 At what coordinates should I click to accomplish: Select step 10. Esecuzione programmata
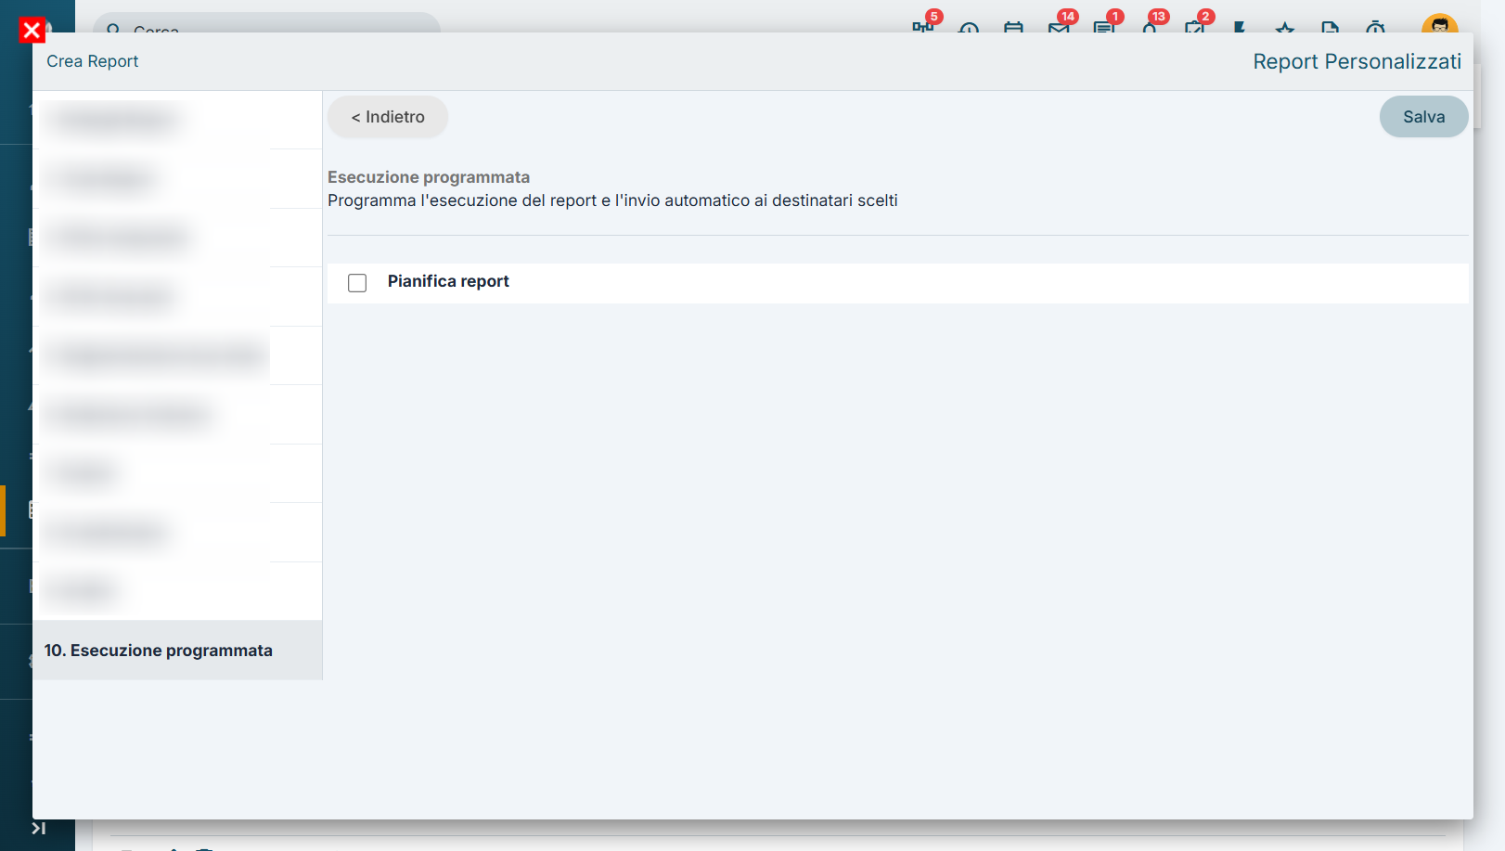(x=177, y=651)
